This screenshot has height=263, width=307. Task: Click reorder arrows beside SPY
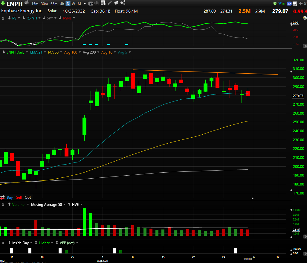pos(44,18)
